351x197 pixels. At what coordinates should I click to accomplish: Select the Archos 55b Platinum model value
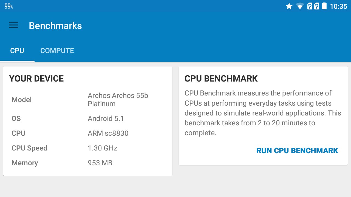(118, 100)
